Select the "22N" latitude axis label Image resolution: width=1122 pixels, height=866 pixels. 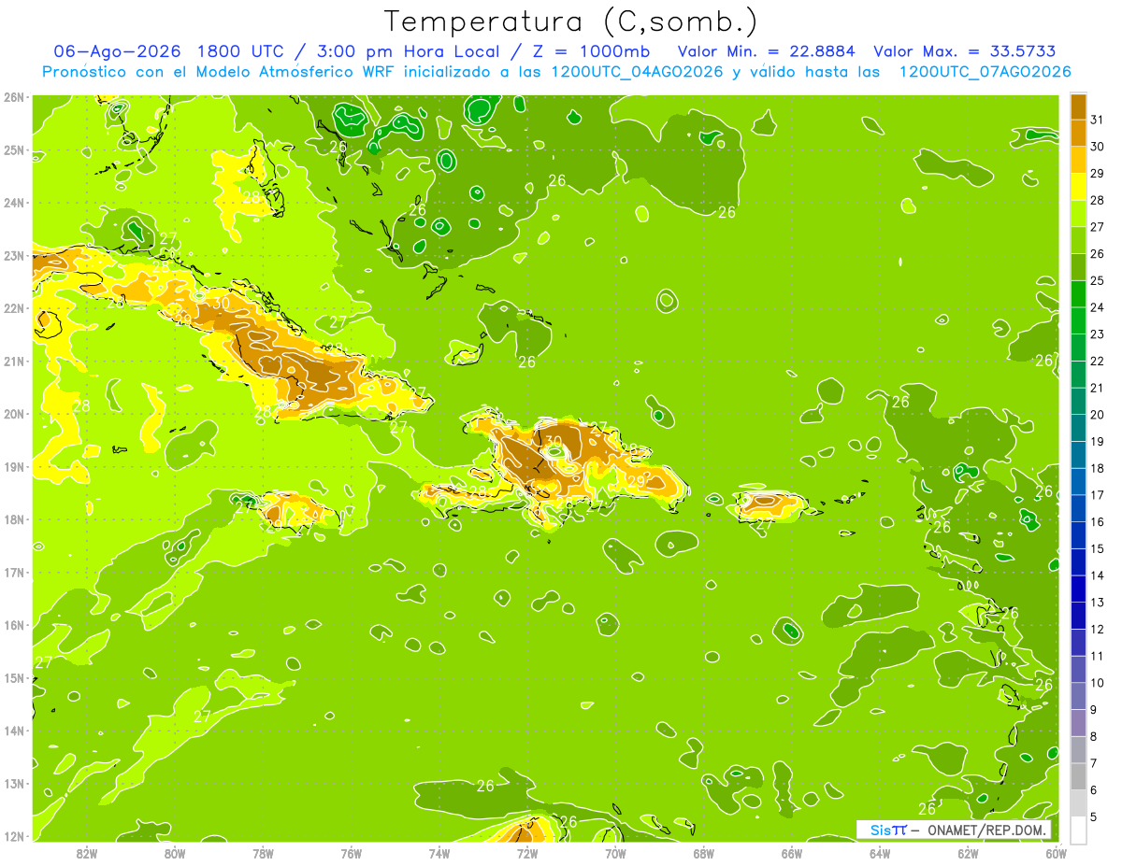pos(14,308)
